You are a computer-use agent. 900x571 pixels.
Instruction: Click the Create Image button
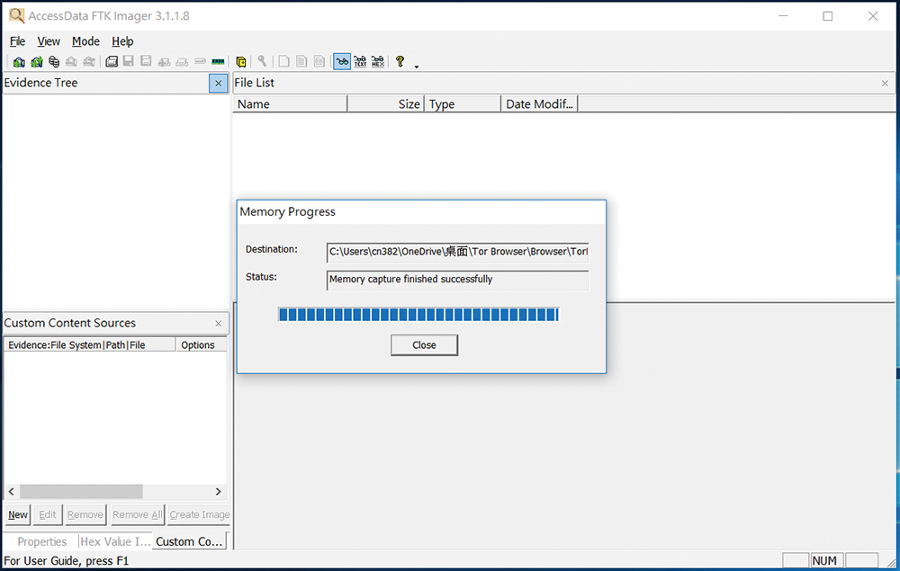[199, 515]
